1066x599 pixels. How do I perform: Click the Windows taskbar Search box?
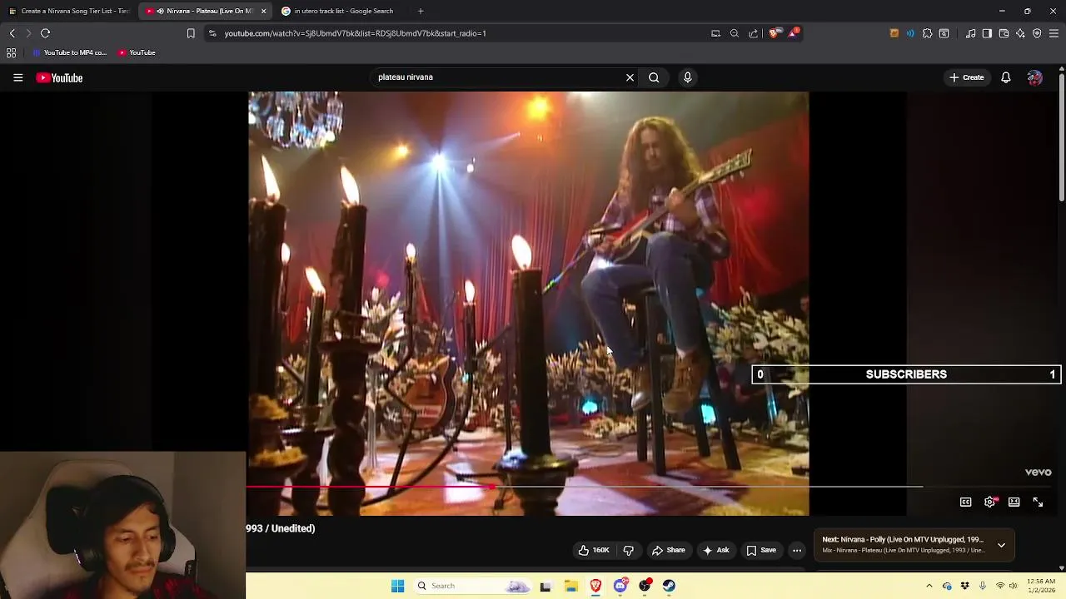(x=472, y=586)
